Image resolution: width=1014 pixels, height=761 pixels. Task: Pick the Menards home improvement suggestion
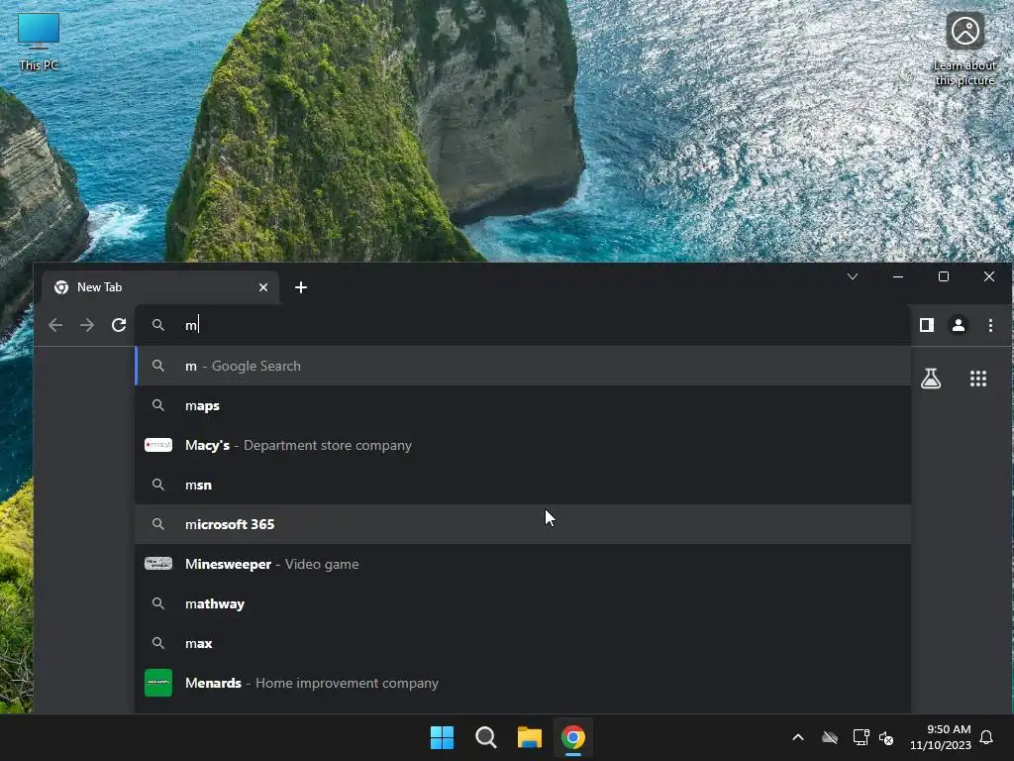523,683
